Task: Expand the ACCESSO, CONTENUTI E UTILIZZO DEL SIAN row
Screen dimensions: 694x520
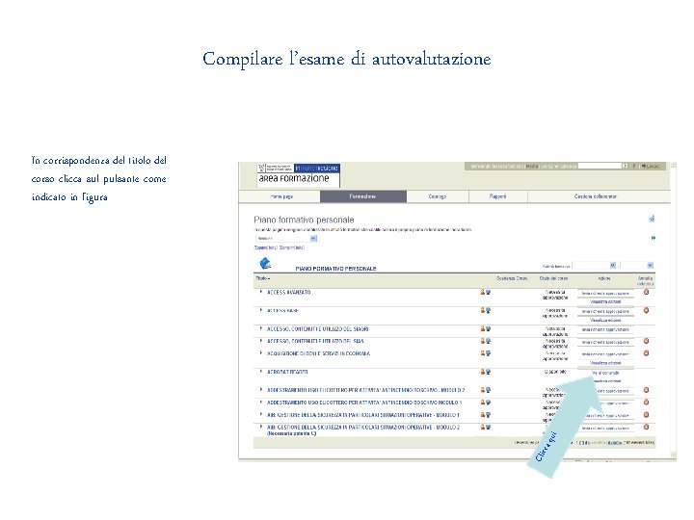Action: click(261, 341)
